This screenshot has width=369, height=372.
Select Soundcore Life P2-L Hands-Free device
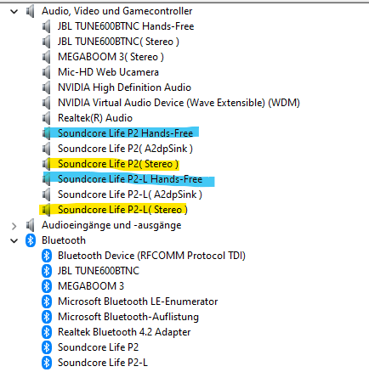tap(130, 179)
